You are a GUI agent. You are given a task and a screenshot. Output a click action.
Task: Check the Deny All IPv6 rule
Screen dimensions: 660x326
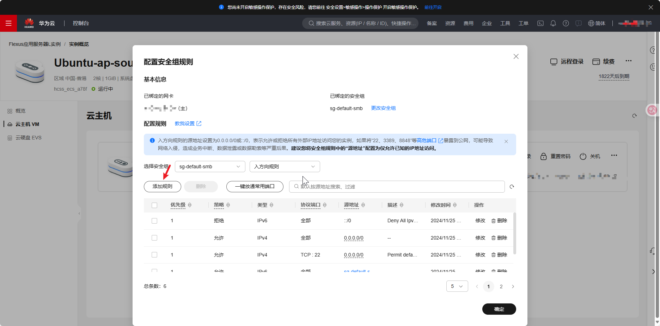point(154,221)
